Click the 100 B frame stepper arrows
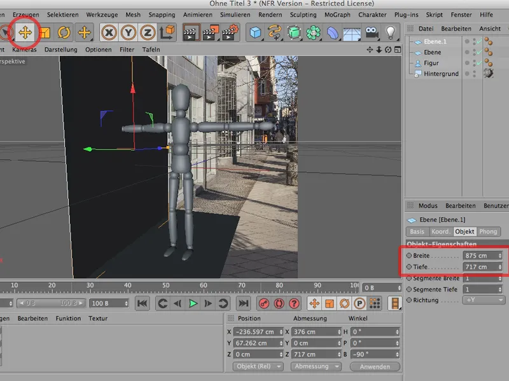This screenshot has height=381, width=509. (126, 304)
